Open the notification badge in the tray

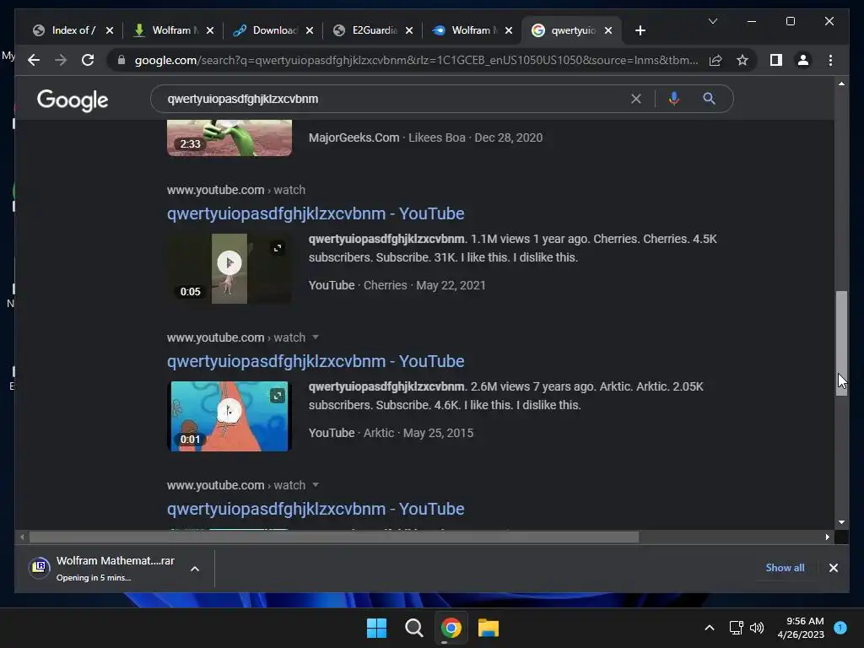pyautogui.click(x=840, y=627)
